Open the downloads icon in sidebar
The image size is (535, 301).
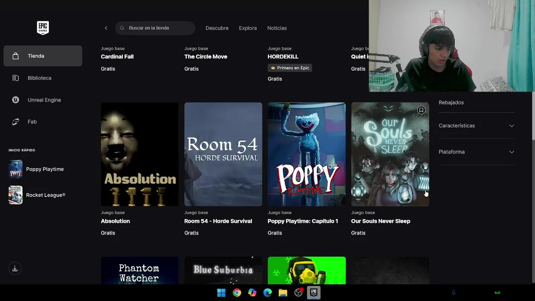point(15,268)
